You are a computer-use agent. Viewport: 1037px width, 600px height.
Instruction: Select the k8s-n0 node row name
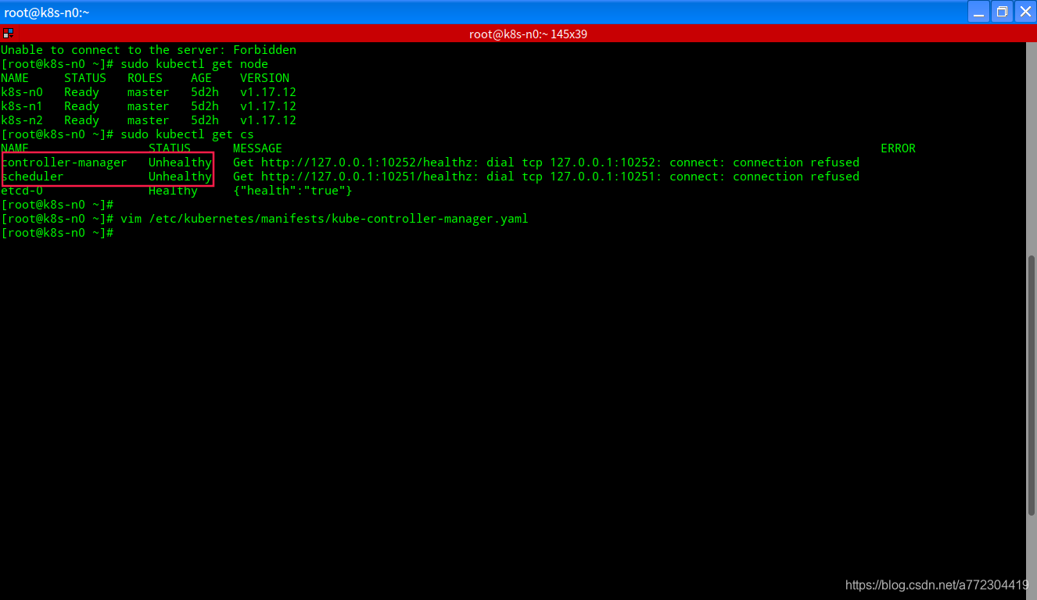[22, 92]
